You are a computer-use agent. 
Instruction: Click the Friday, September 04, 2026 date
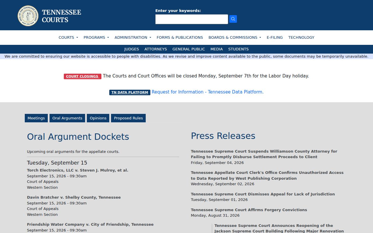point(217,163)
